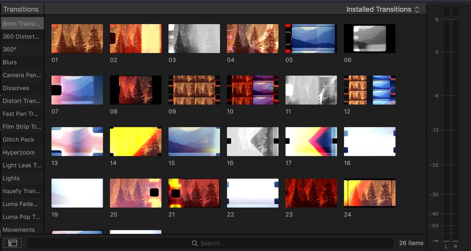Select the fiery transition 23
471x251 pixels.
click(311, 193)
